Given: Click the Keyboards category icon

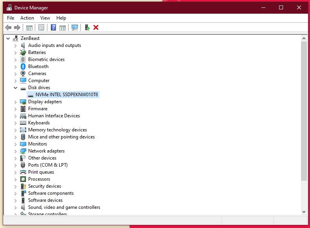Looking at the screenshot, I should click(x=23, y=123).
